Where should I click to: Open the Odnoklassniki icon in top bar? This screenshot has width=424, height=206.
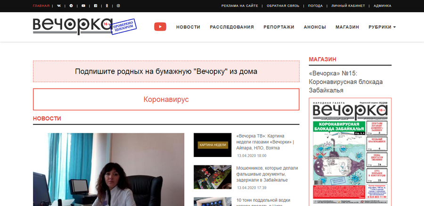[107, 6]
